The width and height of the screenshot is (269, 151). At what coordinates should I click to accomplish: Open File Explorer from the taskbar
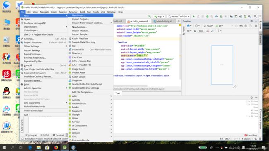(38, 147)
